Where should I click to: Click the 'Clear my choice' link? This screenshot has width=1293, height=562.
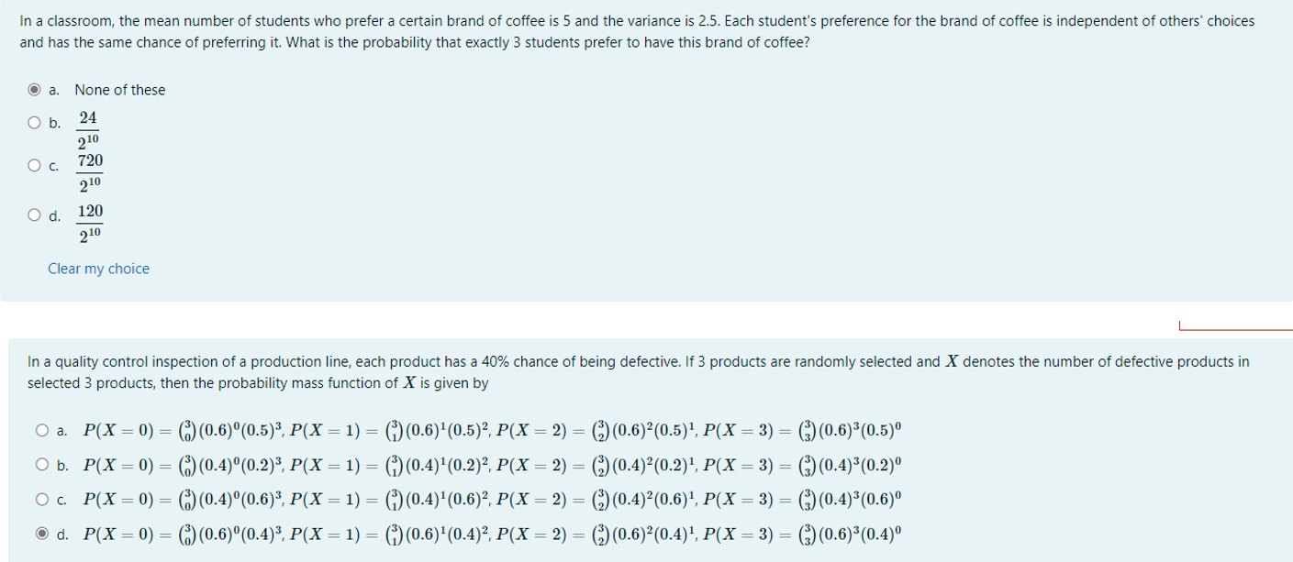pos(98,269)
